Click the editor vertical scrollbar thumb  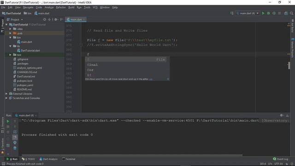[x=289, y=65]
